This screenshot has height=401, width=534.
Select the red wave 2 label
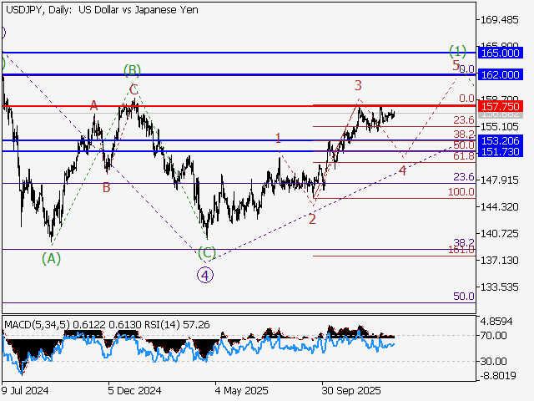point(311,219)
